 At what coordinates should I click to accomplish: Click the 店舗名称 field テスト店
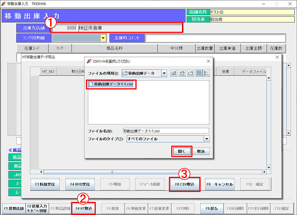252,12
